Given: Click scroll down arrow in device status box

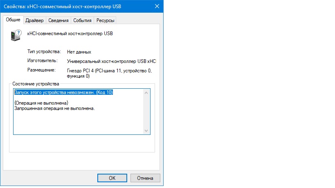Looking at the screenshot, I should 147,130.
